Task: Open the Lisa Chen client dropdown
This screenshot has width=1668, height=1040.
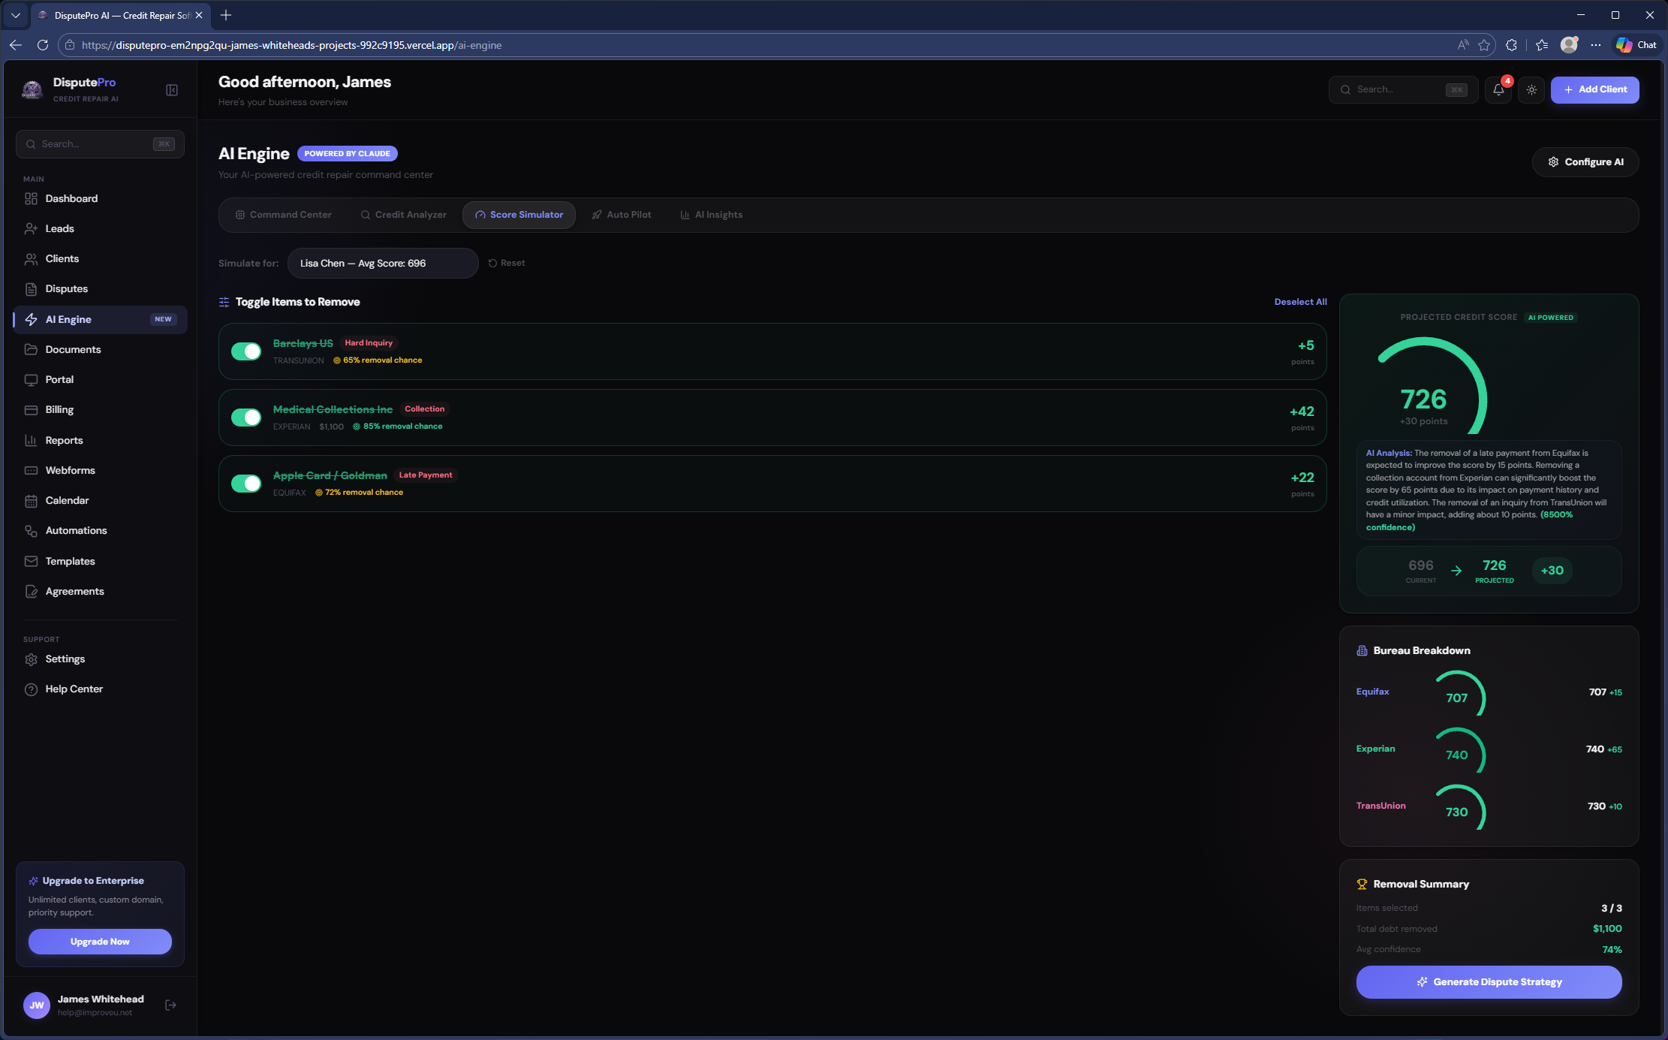Action: pos(382,264)
